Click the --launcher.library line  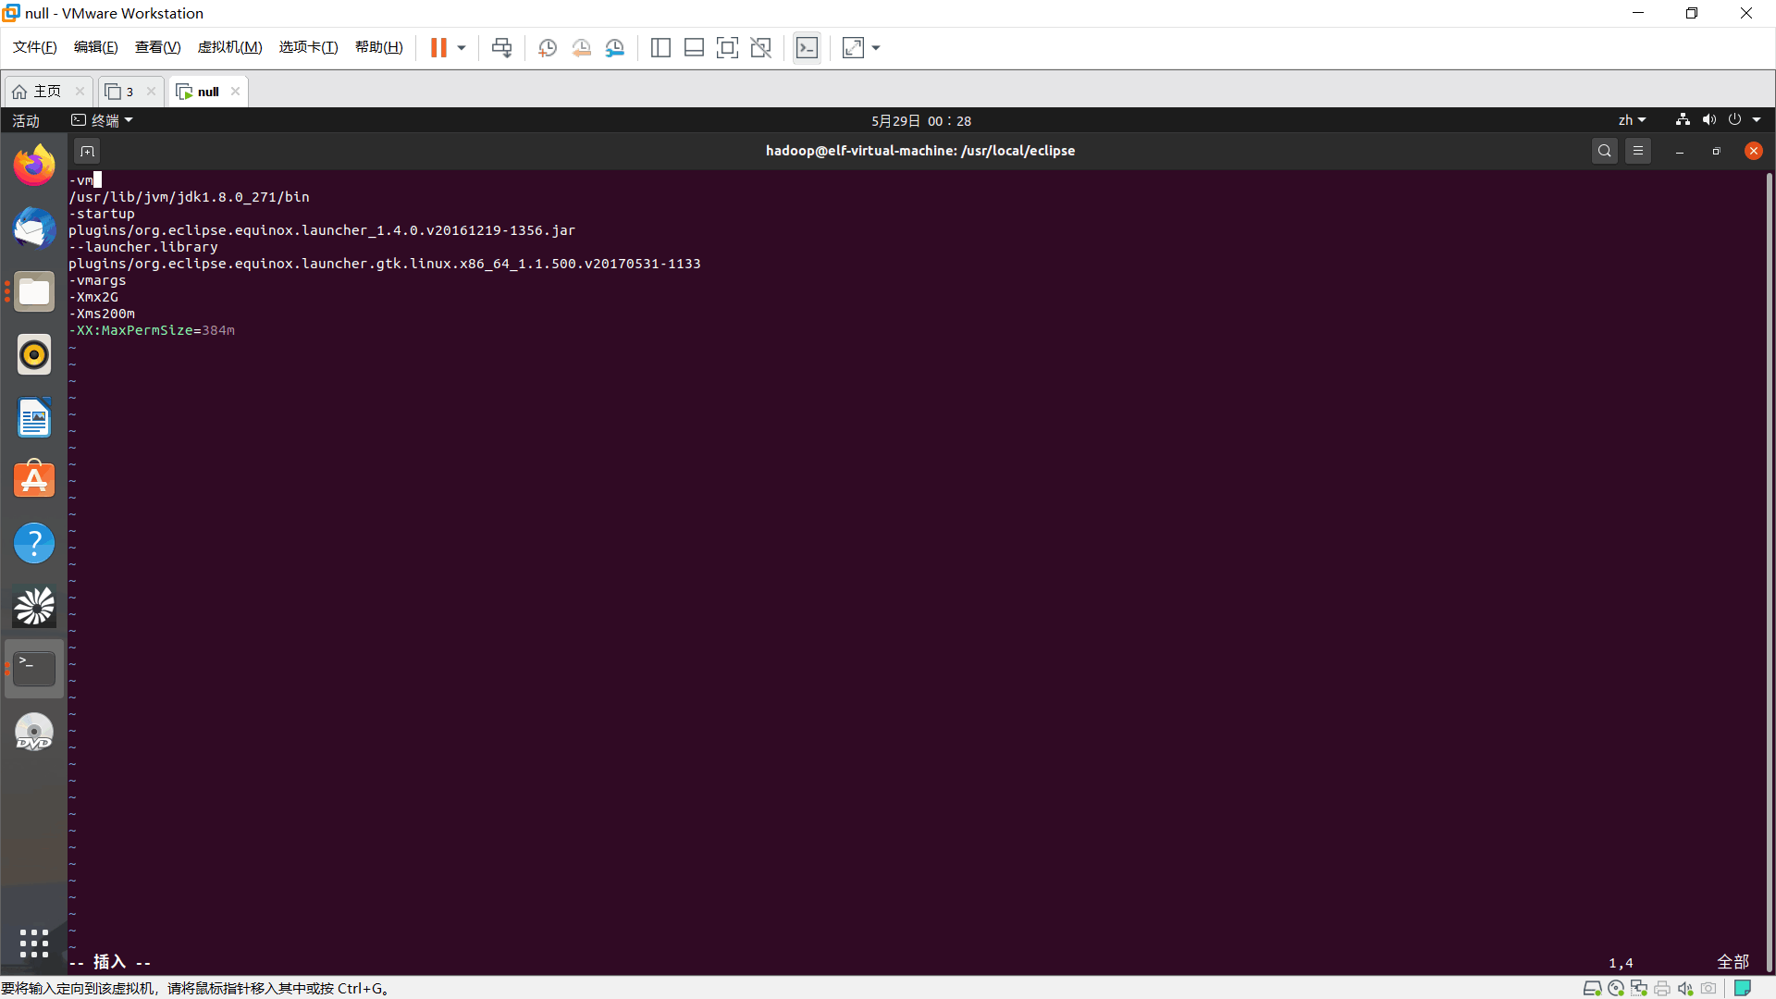tap(143, 247)
